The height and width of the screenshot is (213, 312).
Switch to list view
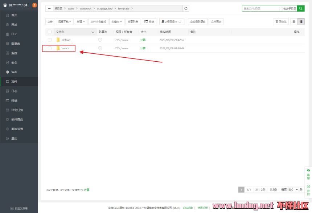[x=301, y=21]
